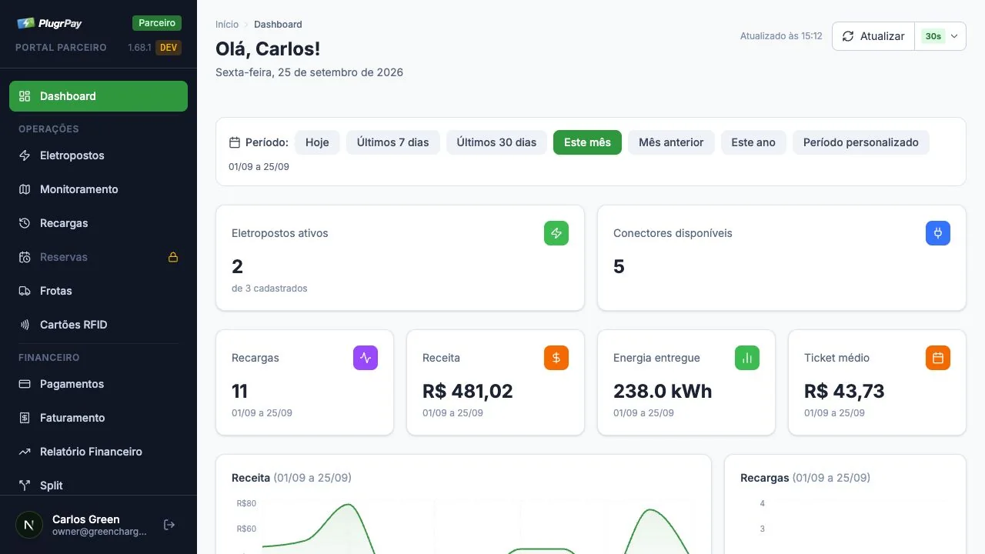Open Monitoramento in the sidebar
985x554 pixels.
click(x=98, y=189)
